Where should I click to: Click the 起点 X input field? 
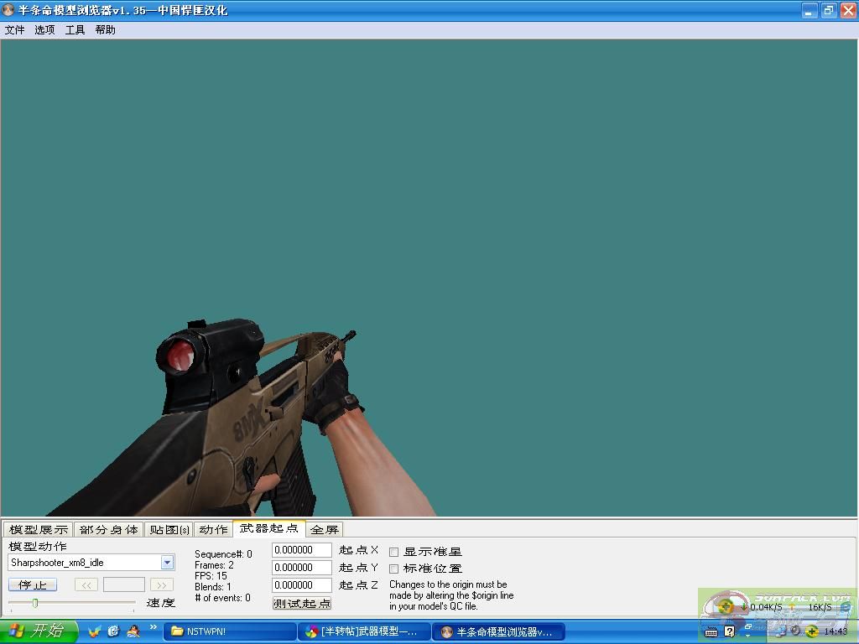pyautogui.click(x=303, y=550)
